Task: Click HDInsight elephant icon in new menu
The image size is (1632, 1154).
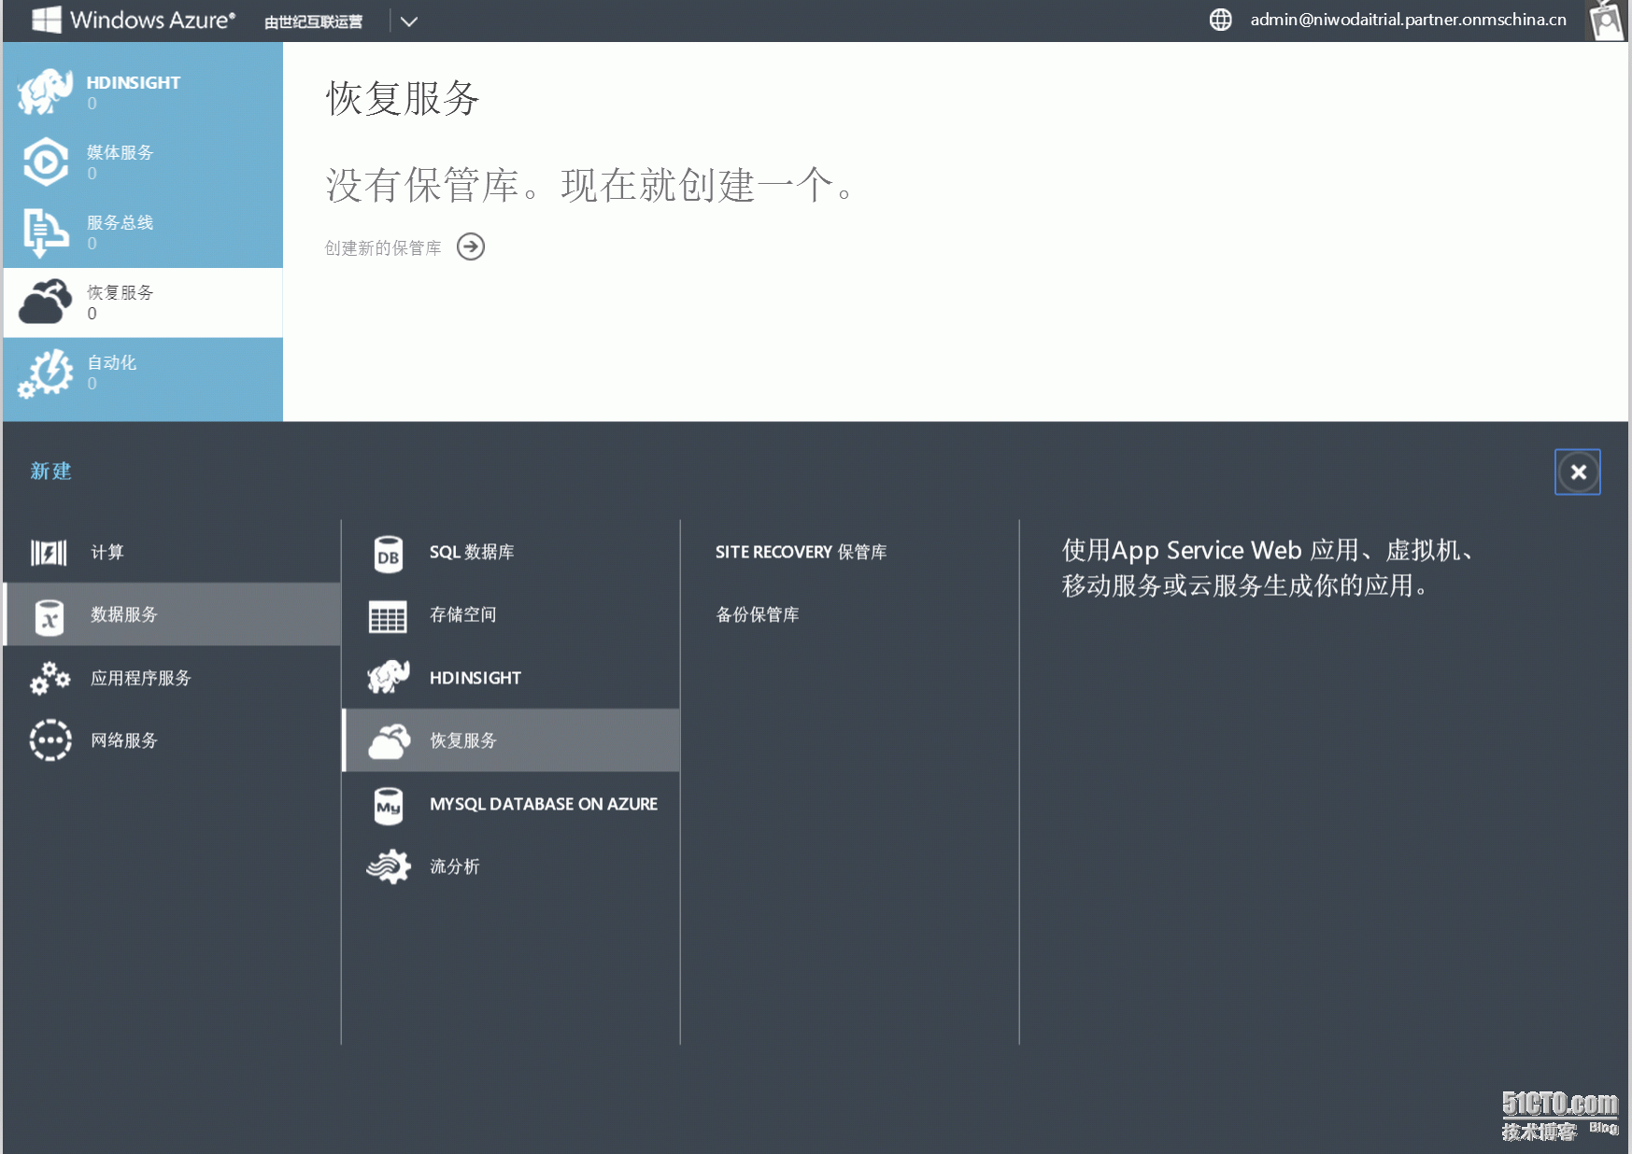Action: (x=389, y=677)
